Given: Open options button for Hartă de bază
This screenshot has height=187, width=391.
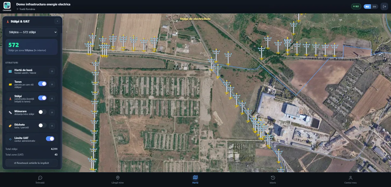Looking at the screenshot, I should click(52, 71).
